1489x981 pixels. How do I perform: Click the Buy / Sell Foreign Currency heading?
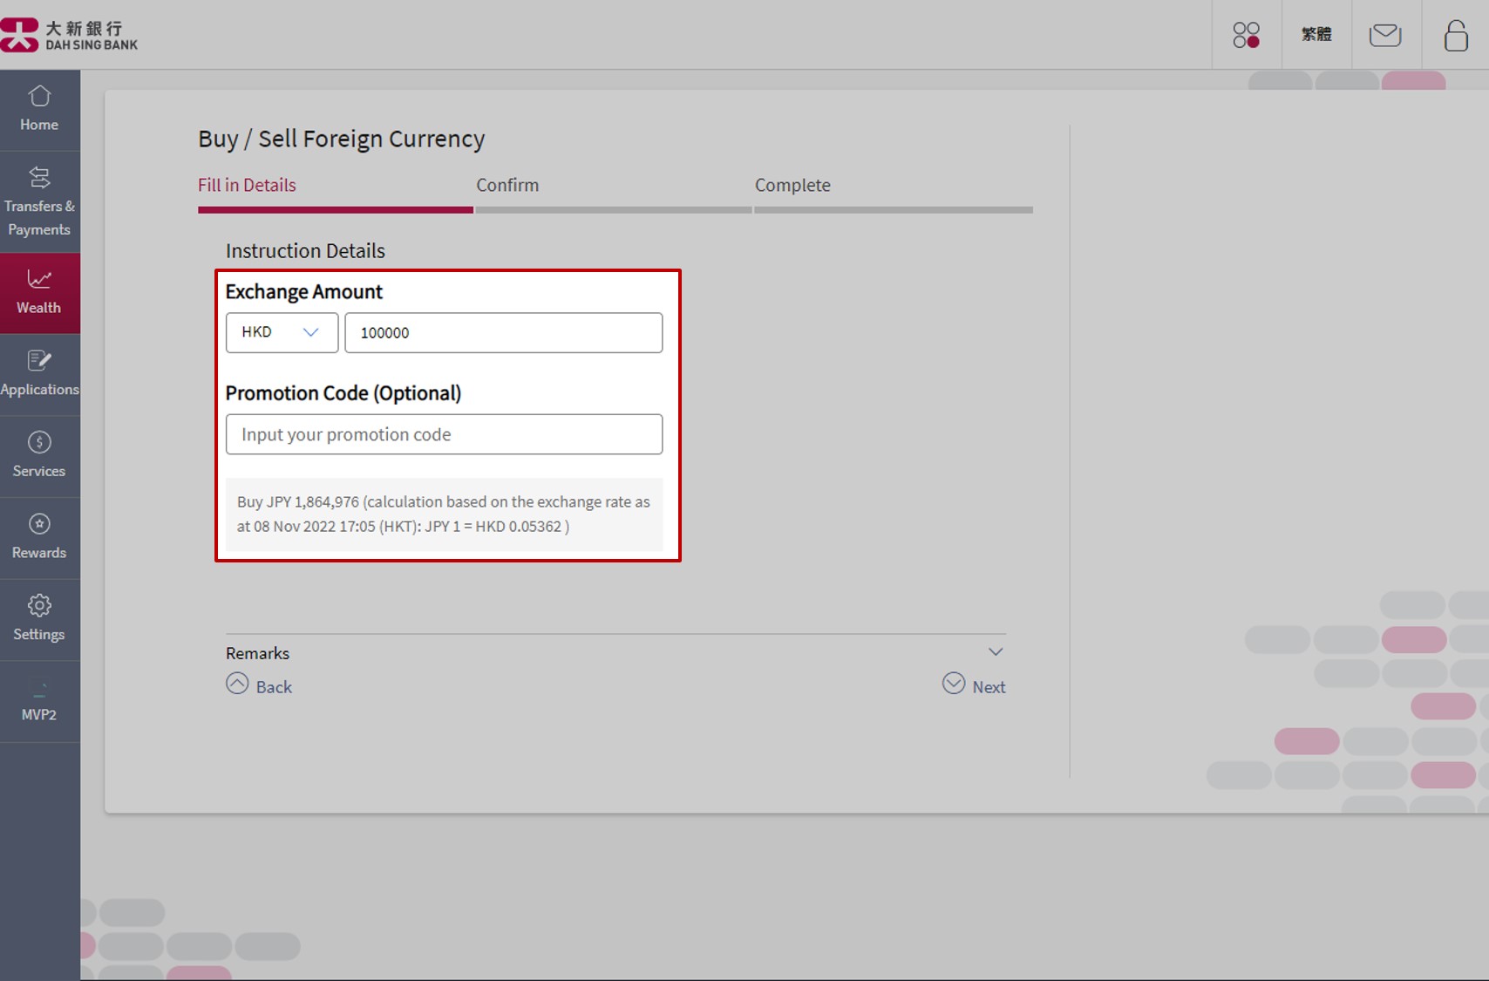[x=341, y=139]
